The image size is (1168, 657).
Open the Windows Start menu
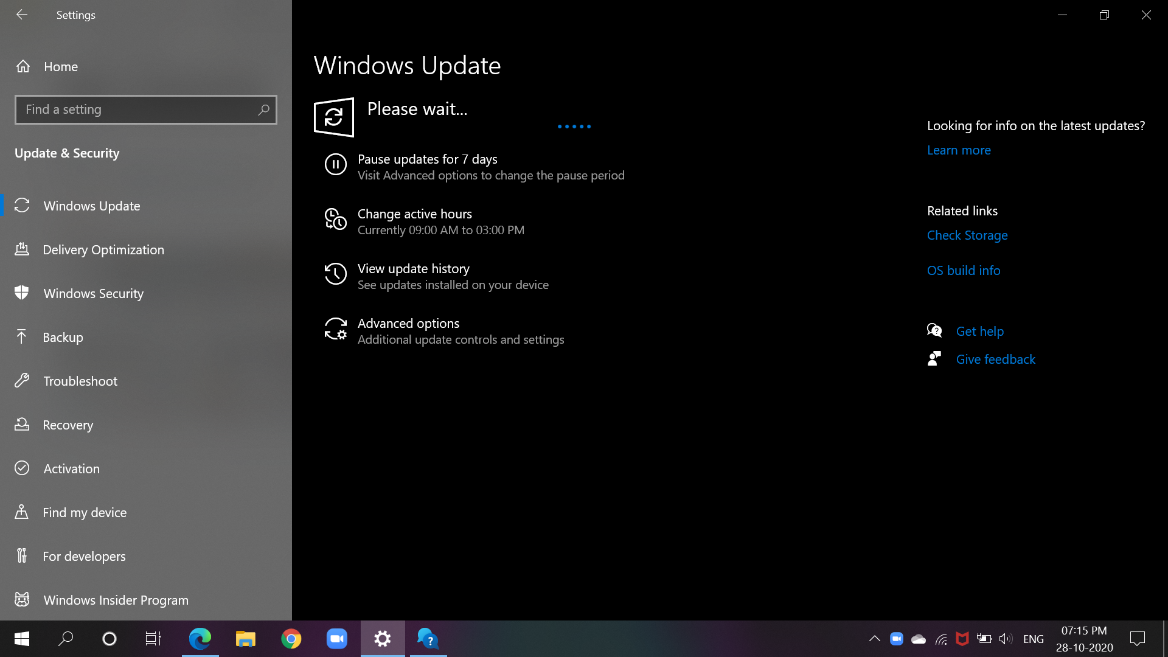[22, 639]
